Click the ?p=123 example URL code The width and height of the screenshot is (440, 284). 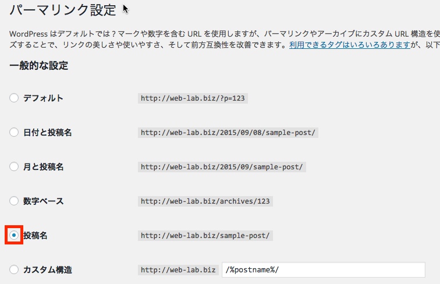(x=193, y=98)
